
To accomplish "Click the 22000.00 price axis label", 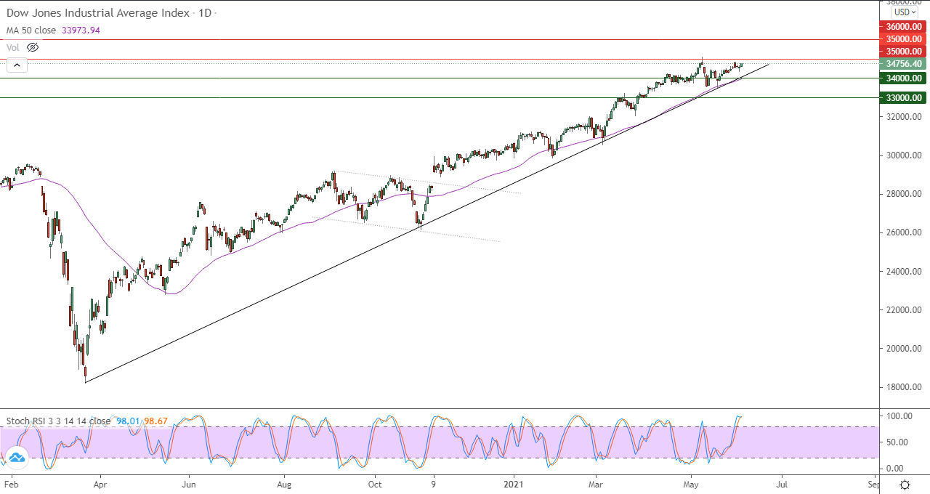I will click(904, 309).
